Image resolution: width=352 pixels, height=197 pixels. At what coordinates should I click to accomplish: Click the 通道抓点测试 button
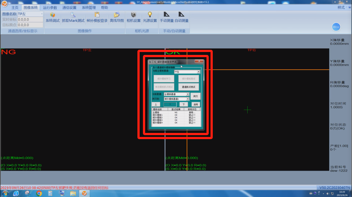[188, 87]
